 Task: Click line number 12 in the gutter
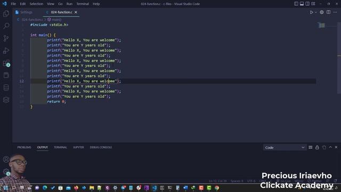tap(21, 81)
